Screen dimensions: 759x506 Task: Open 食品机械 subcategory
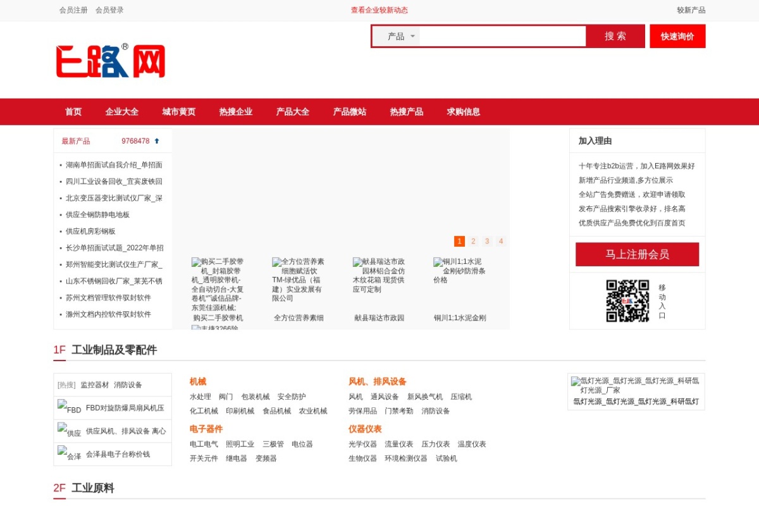coord(276,411)
